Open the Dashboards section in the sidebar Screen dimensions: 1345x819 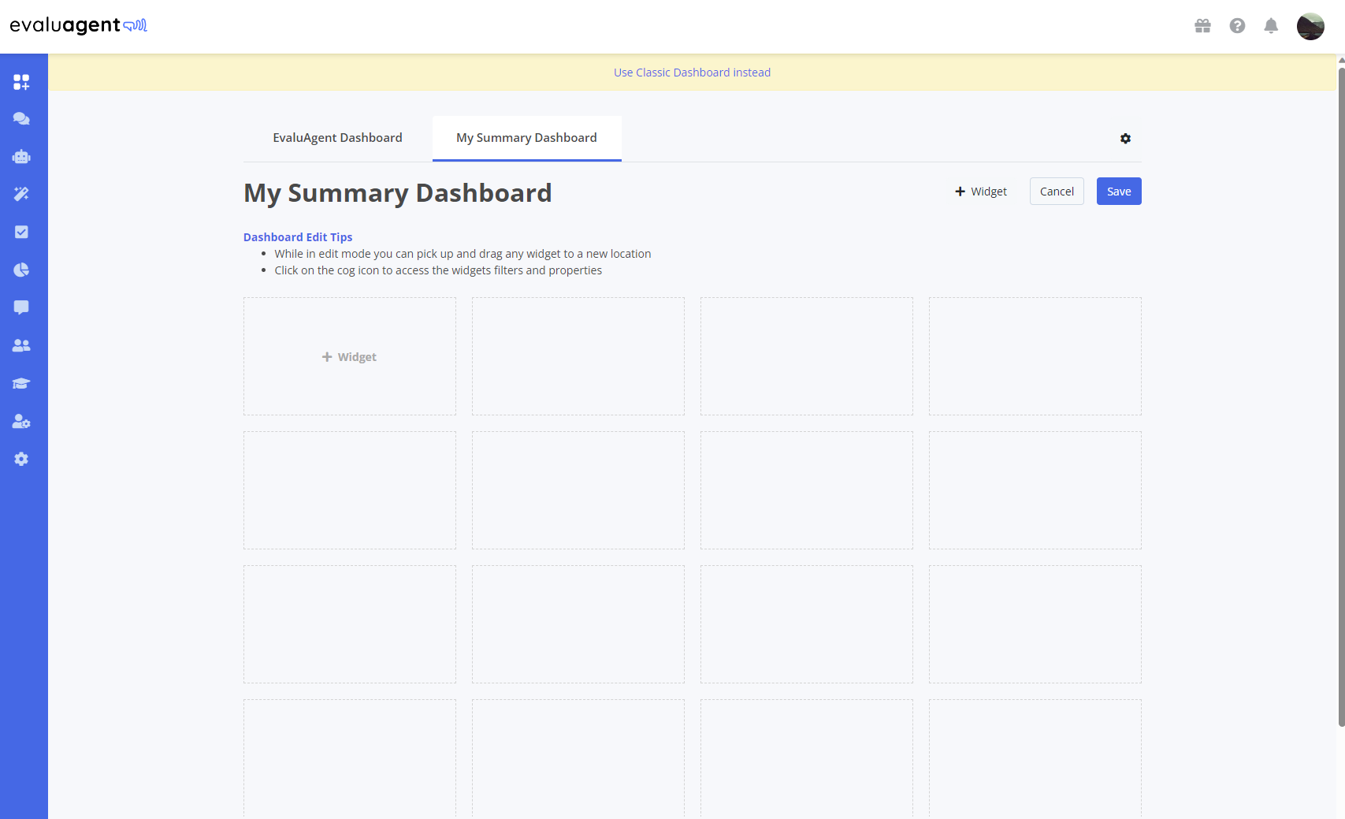21,81
